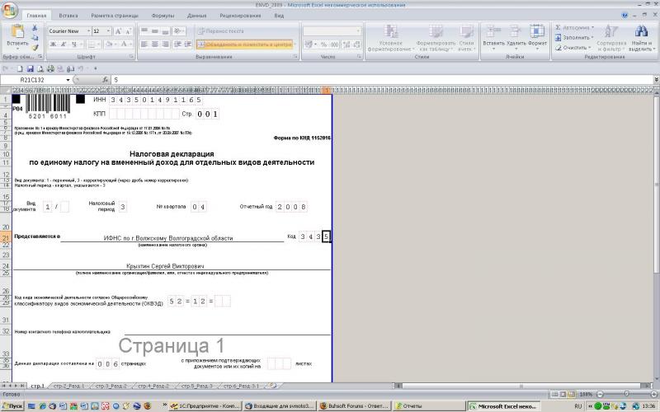Screen dimensions: 660x412
Task: Click the Заполнить (Fill) button
Action: (x=577, y=37)
